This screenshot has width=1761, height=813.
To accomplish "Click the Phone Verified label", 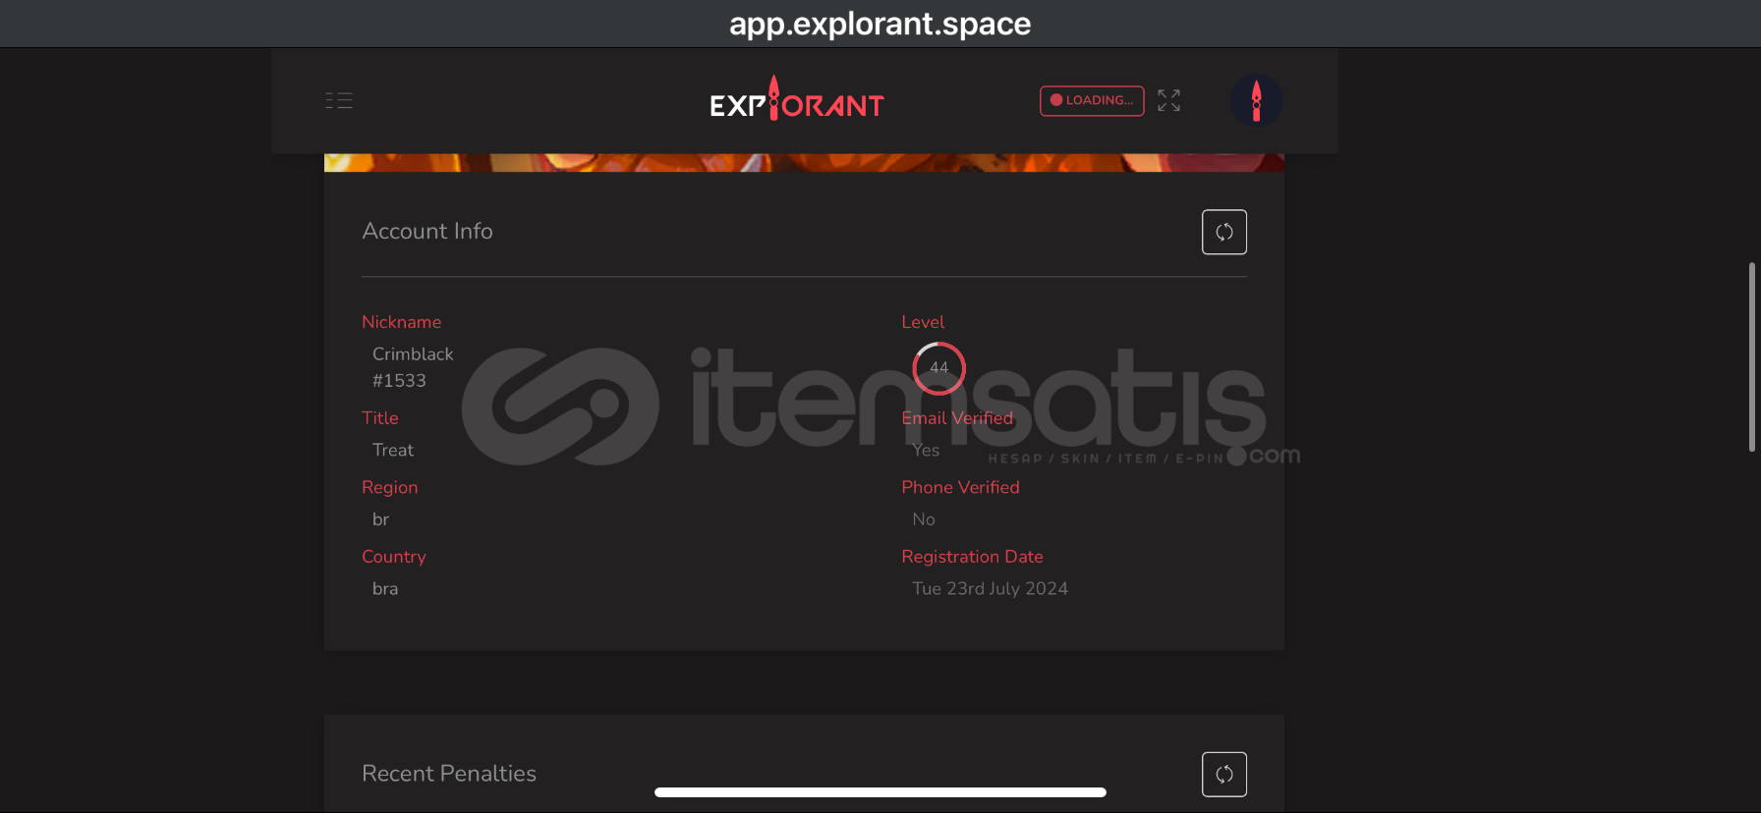I will click(x=960, y=487).
